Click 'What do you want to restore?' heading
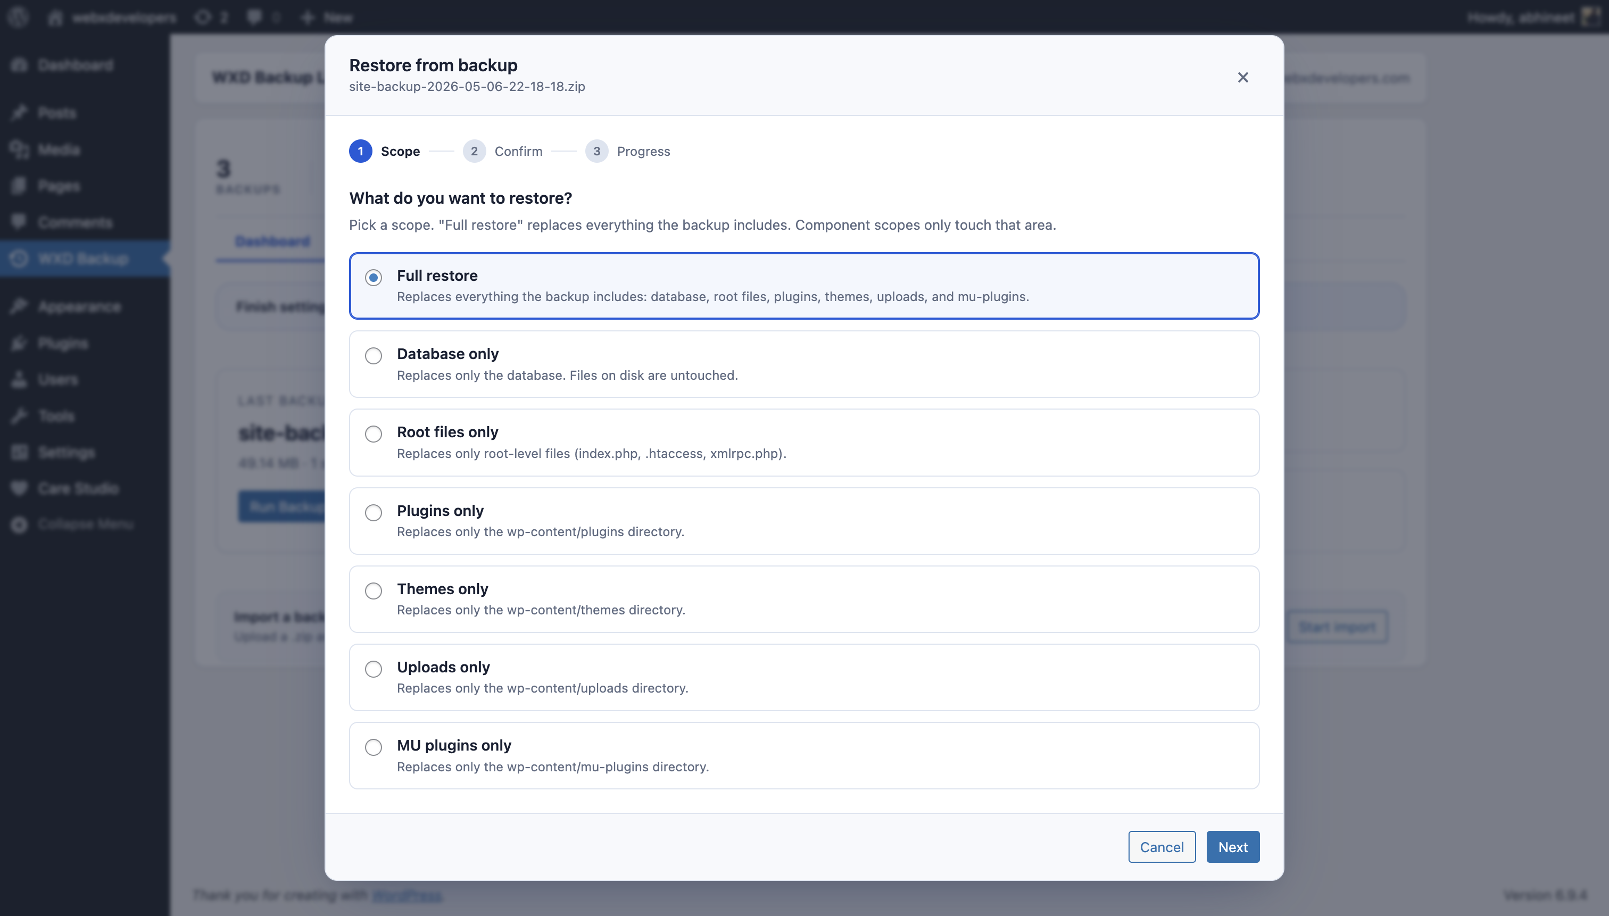 pyautogui.click(x=461, y=198)
